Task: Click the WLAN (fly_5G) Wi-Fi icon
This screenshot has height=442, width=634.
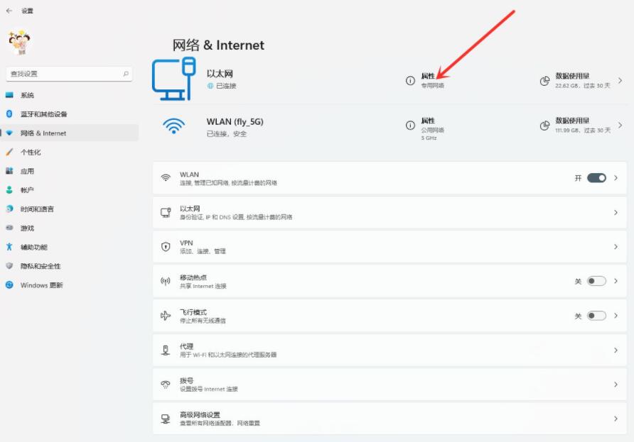Action: pyautogui.click(x=174, y=126)
